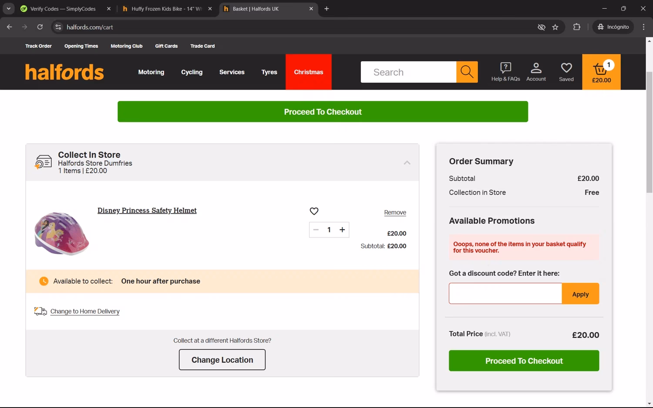Switch to Verify Codes SimplyCodes tab

[x=63, y=9]
